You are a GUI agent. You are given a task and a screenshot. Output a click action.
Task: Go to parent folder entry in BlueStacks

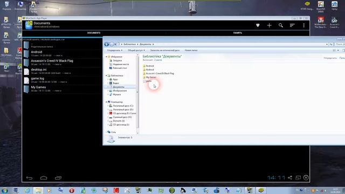pos(63,45)
